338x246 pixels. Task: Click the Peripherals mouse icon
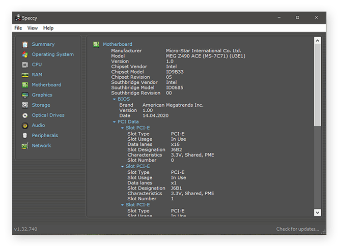25,136
